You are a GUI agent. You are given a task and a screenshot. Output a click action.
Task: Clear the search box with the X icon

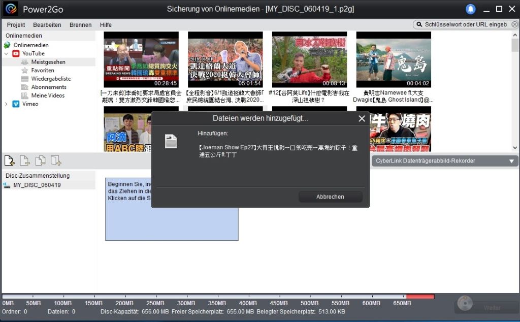tap(514, 24)
